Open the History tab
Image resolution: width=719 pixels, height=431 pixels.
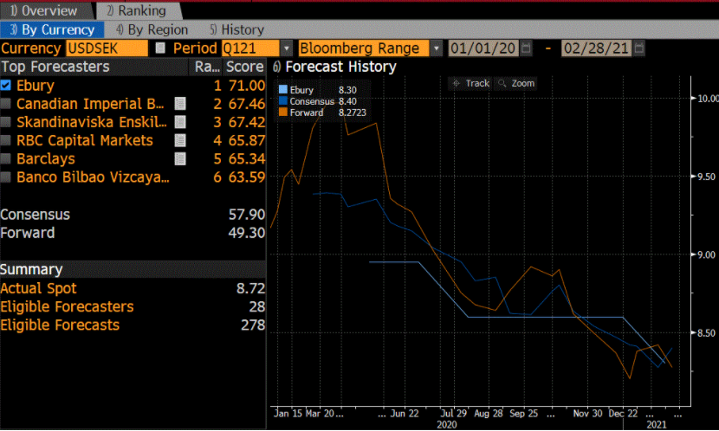(237, 29)
